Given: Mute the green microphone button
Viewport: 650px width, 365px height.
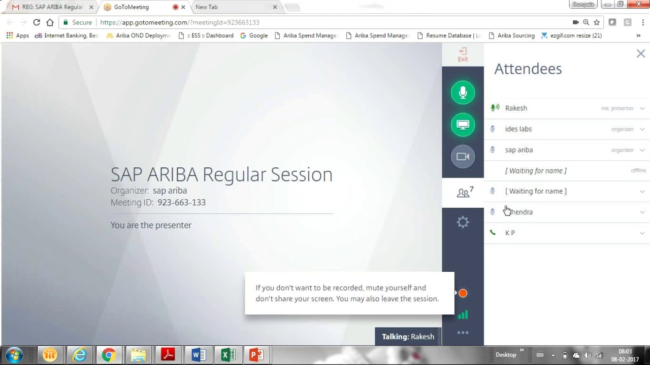Looking at the screenshot, I should click(463, 92).
